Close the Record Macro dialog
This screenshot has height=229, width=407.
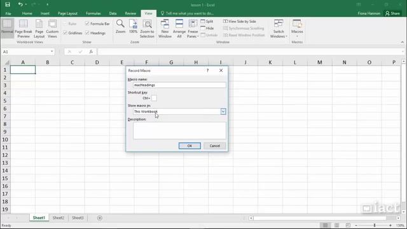pos(221,71)
